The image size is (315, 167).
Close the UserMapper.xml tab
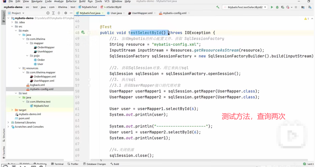coord(155,13)
